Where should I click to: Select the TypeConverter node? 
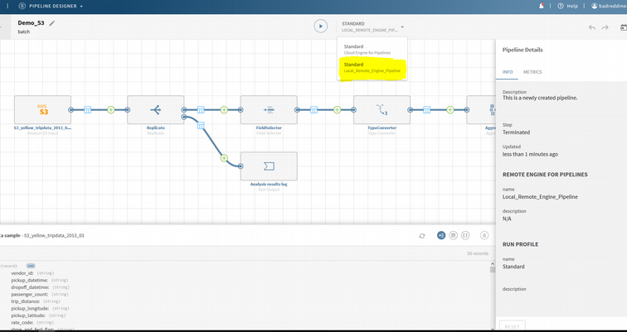[382, 109]
